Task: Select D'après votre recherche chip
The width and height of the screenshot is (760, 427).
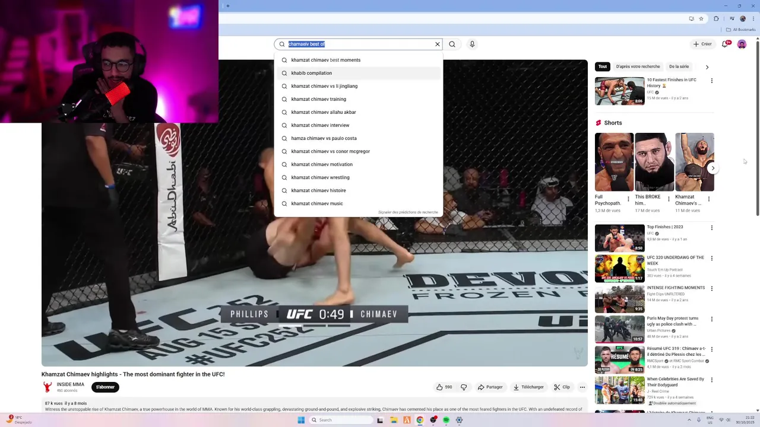Action: coord(638,66)
